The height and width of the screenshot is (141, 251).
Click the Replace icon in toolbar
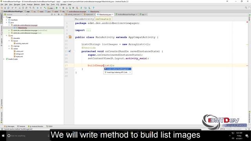tap(34, 8)
